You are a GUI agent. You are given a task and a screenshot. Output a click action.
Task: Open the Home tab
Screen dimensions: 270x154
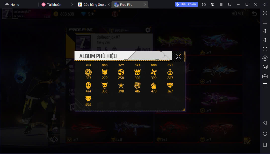coord(12,5)
